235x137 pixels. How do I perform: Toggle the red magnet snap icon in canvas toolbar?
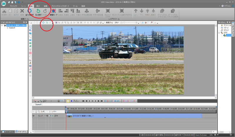[x=145, y=23]
